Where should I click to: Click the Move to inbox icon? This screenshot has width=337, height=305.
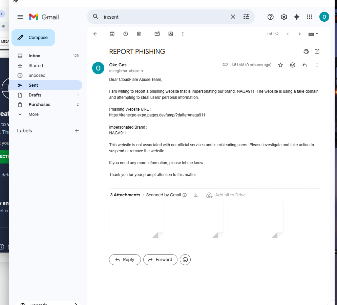click(171, 34)
